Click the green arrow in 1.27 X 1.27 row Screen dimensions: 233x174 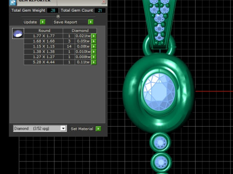point(94,57)
